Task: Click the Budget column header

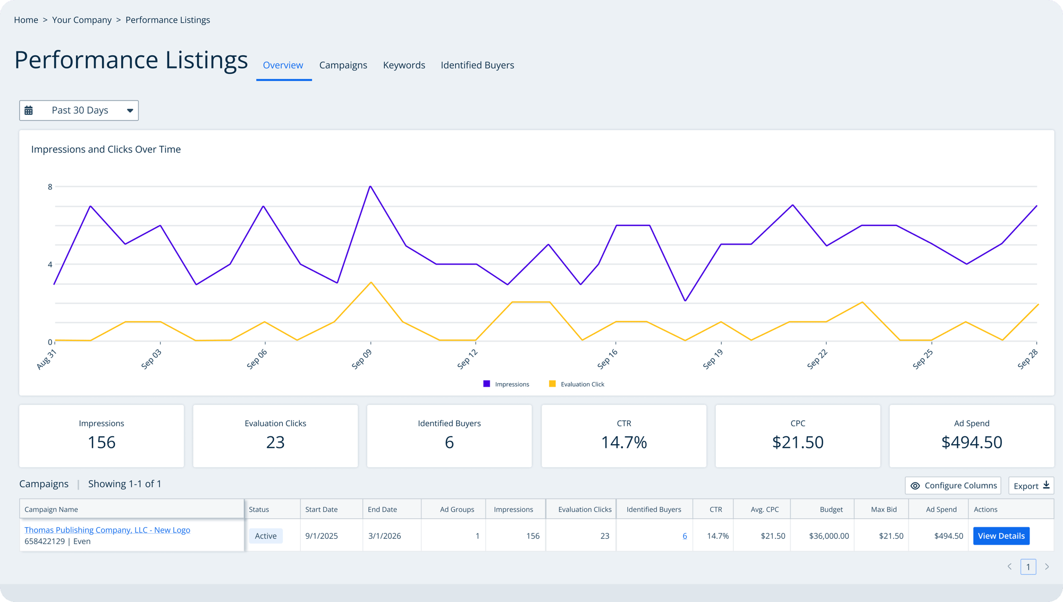Action: point(822,509)
